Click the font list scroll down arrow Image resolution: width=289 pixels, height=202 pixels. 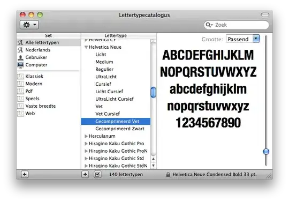[x=154, y=166]
